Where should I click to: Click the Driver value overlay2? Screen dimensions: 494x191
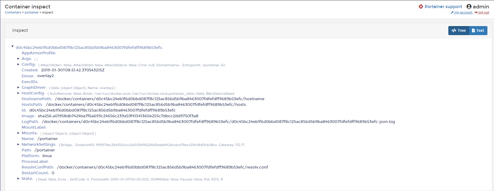pyautogui.click(x=45, y=76)
